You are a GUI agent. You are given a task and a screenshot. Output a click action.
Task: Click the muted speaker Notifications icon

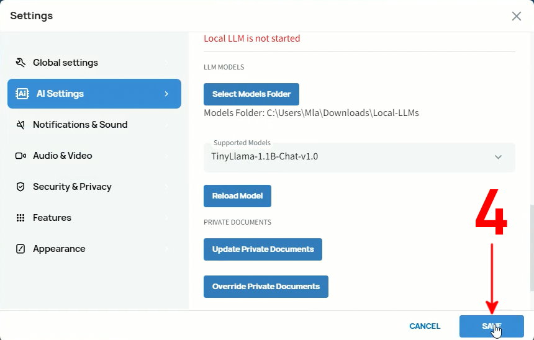20,125
